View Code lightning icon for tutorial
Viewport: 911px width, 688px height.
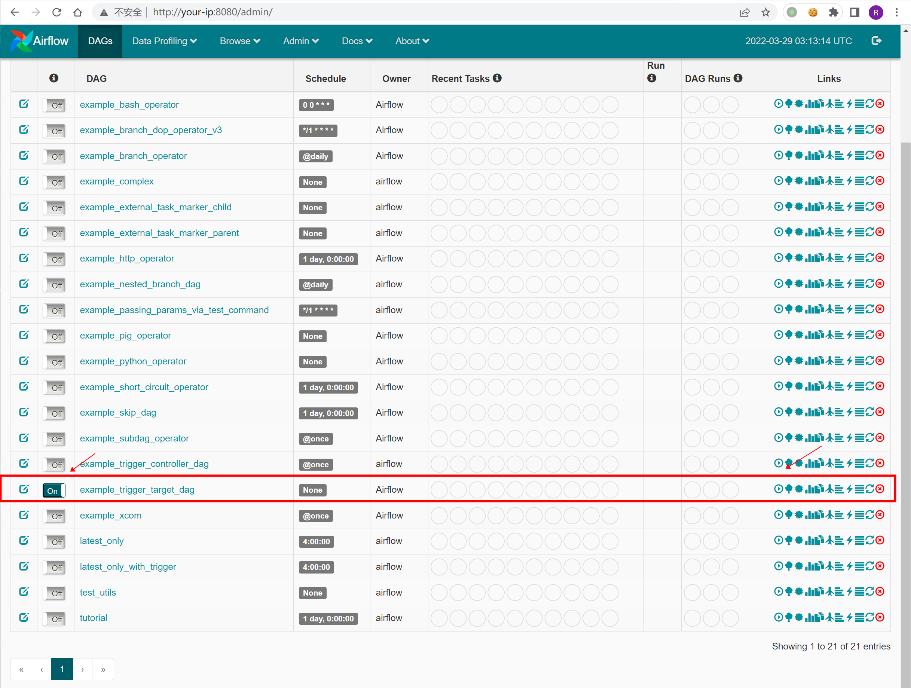pyautogui.click(x=849, y=617)
